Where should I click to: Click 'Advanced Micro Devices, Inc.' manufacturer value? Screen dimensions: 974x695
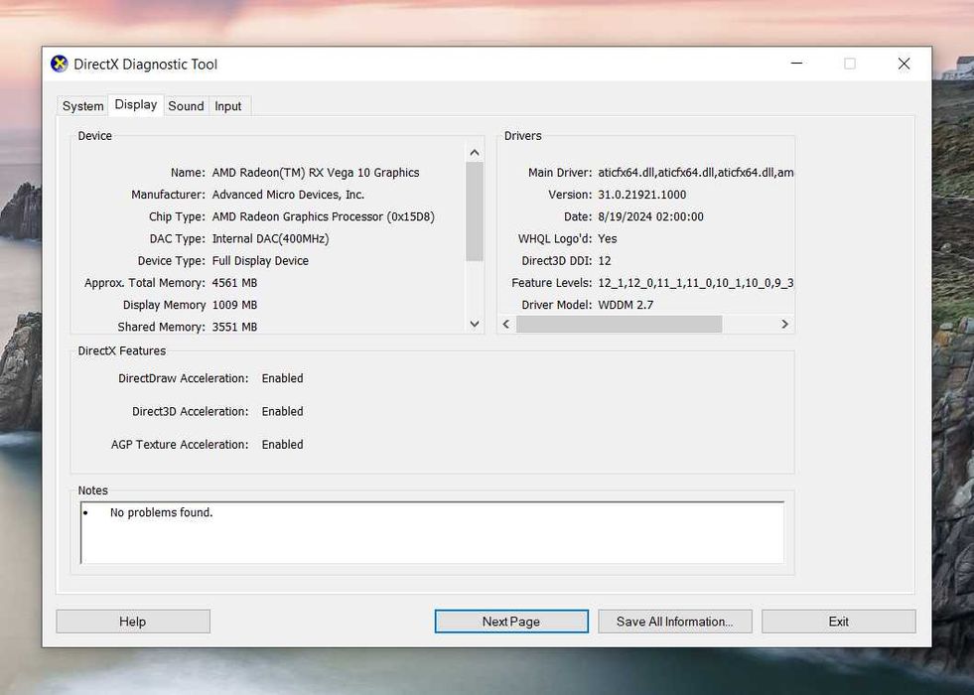tap(288, 195)
